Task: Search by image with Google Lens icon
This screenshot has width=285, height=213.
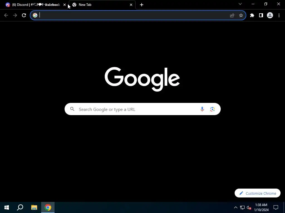Action: point(212,109)
